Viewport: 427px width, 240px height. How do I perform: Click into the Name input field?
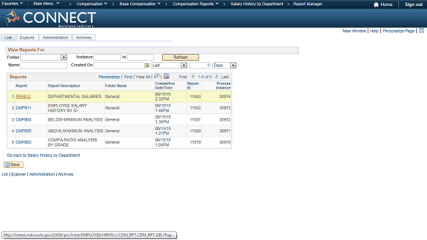[x=43, y=65]
